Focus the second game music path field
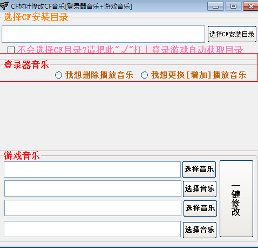 coord(93,188)
